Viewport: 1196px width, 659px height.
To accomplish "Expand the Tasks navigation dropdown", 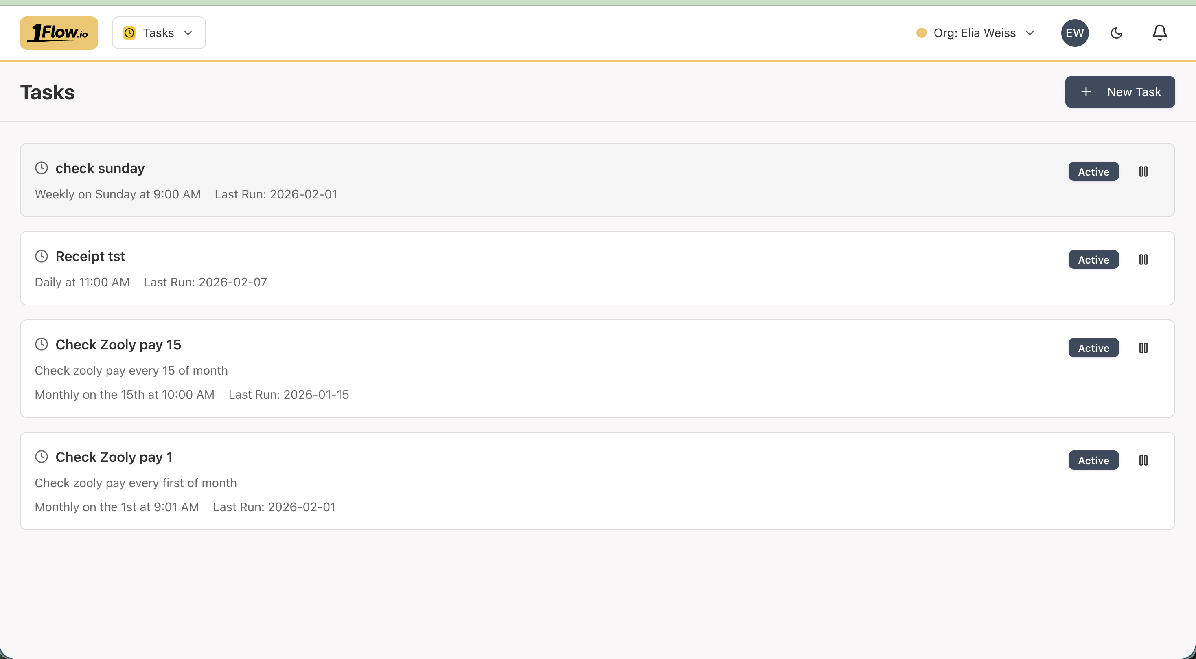I will point(159,33).
